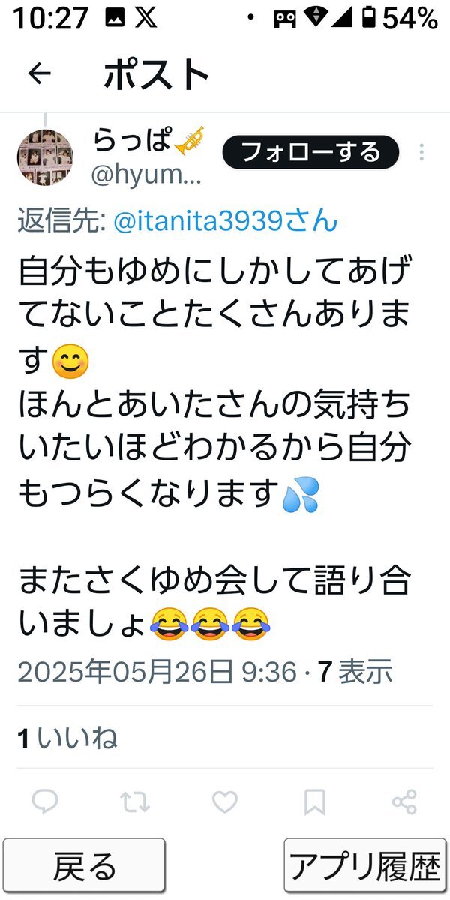Screen dimensions: 450x900
Task: Open the @hyum... handle
Action: (x=146, y=174)
